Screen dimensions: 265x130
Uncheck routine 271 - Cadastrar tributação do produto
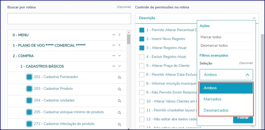click(29, 124)
